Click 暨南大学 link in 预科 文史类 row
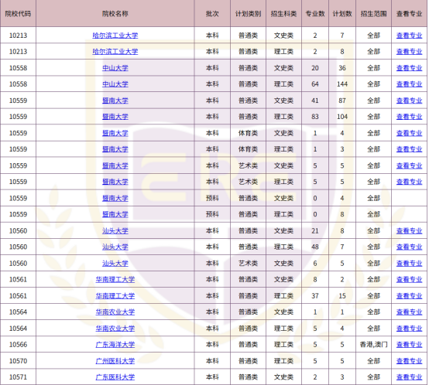Screen dimensions: 429x385 click(115, 198)
